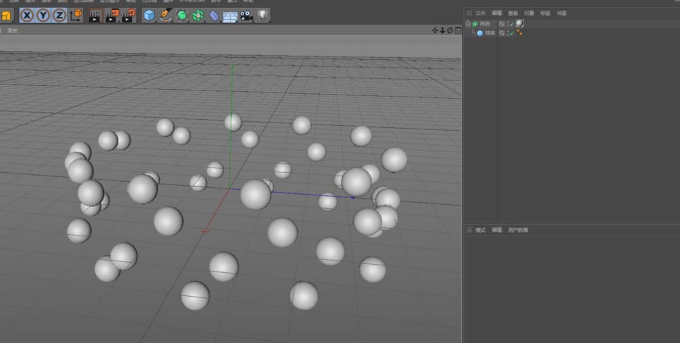The image size is (680, 343).
Task: Click the Phong tag on the 球体 row
Action: 520,33
